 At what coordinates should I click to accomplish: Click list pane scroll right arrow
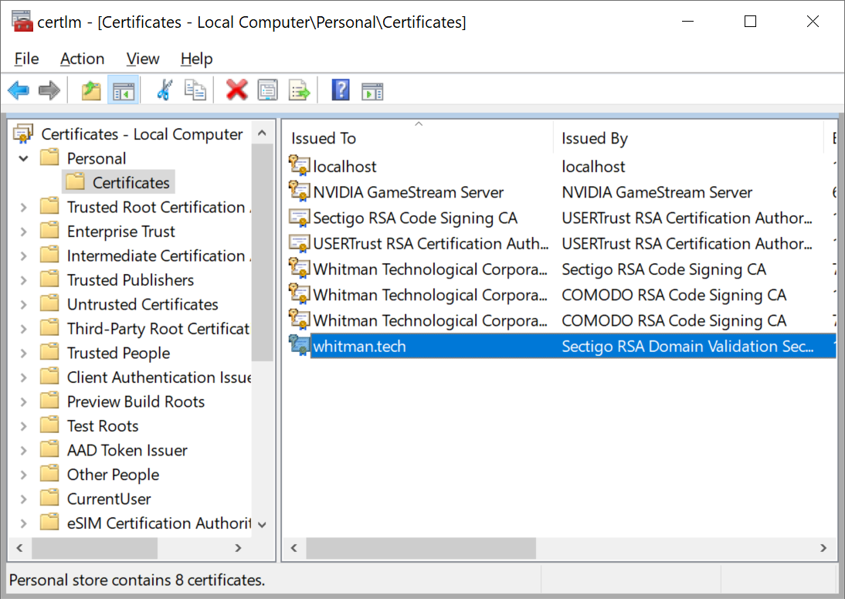(823, 548)
